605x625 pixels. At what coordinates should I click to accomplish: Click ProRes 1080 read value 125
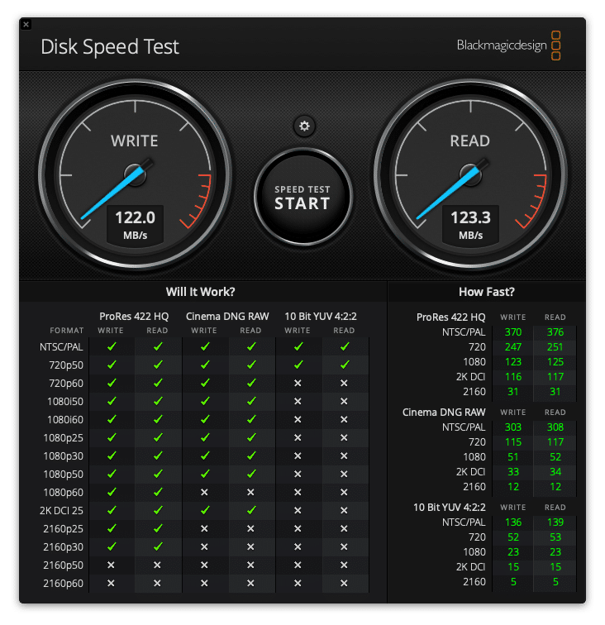coord(555,362)
